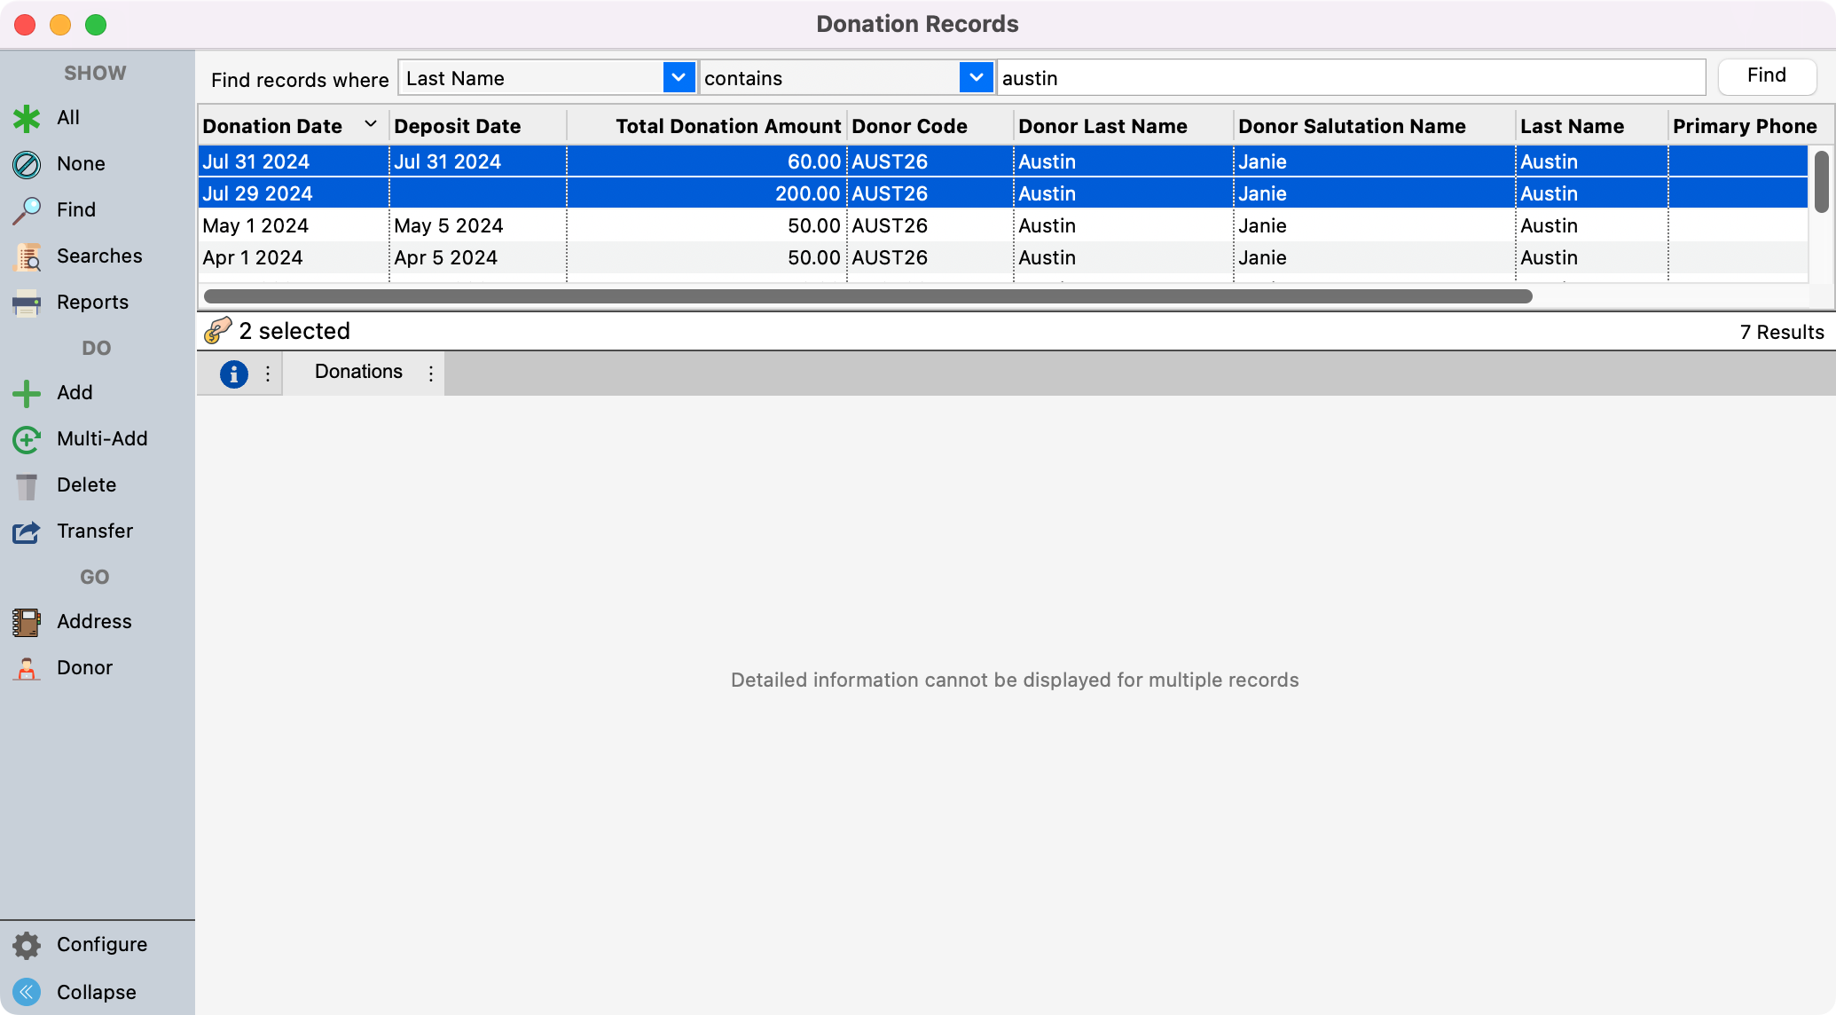
Task: Open saved Searches from the sidebar
Action: pyautogui.click(x=27, y=256)
